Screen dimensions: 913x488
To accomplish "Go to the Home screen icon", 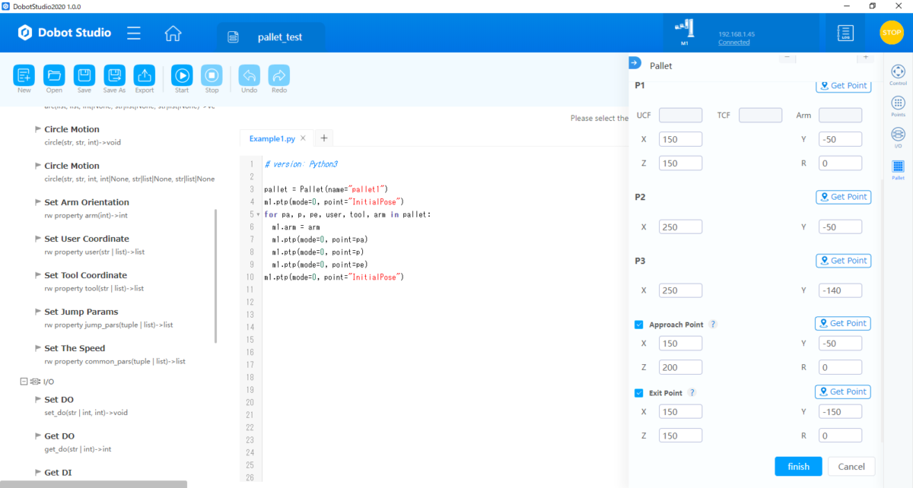I will [173, 33].
